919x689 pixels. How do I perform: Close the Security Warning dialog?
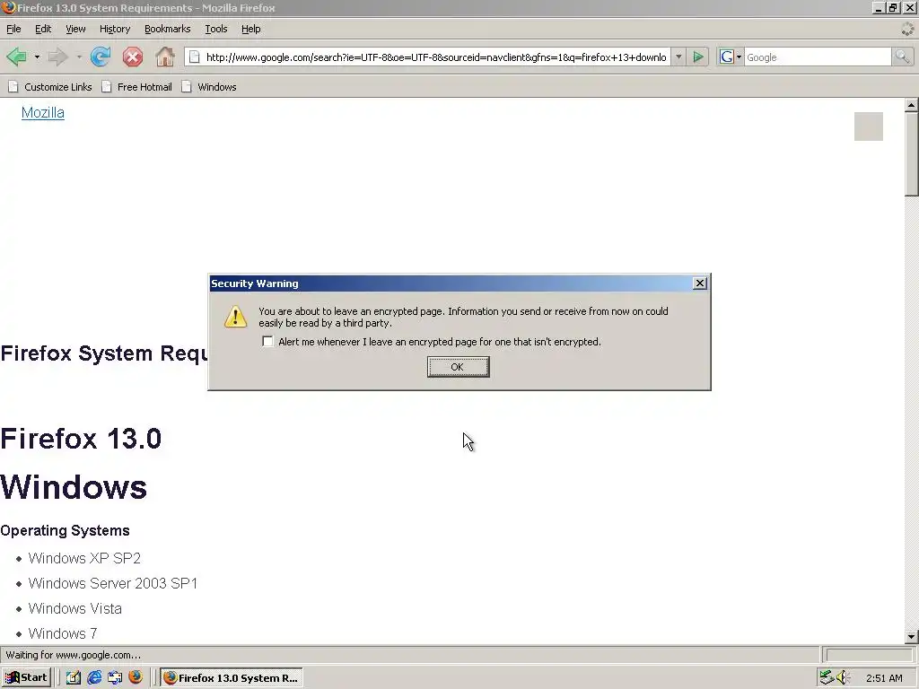pos(699,283)
